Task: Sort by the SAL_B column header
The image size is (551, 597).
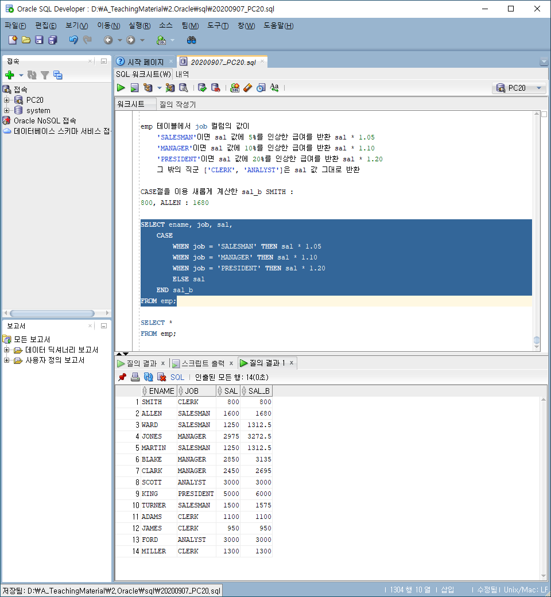Action: click(x=256, y=391)
